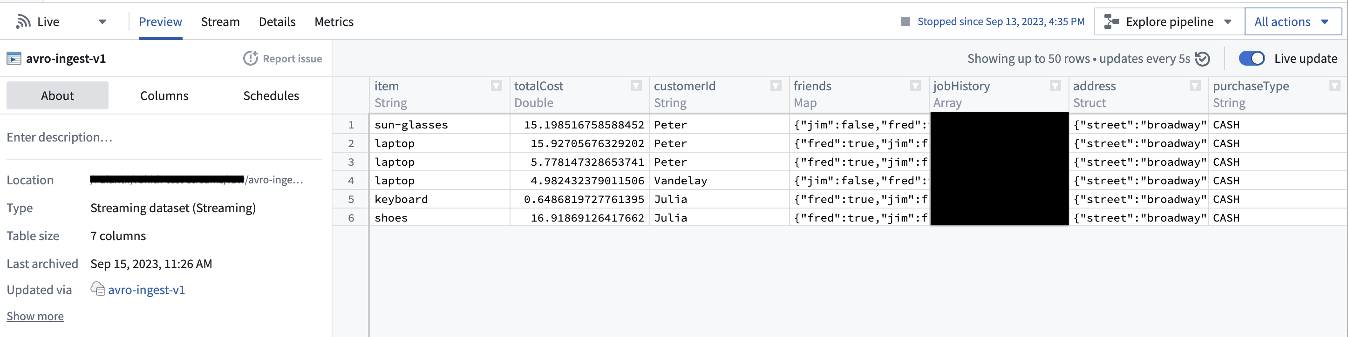Click the address column header
This screenshot has height=337, width=1348.
point(1138,94)
